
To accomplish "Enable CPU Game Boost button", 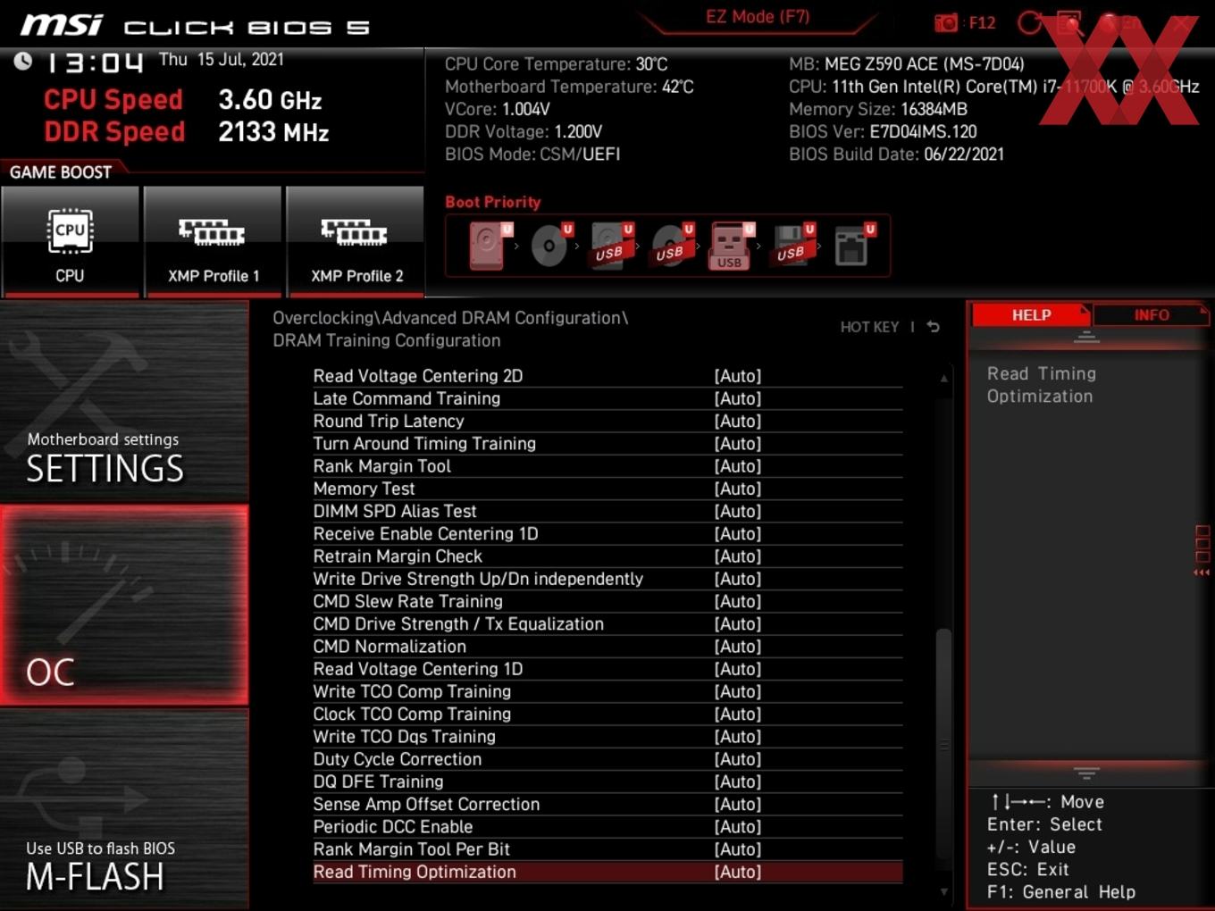I will coord(70,241).
